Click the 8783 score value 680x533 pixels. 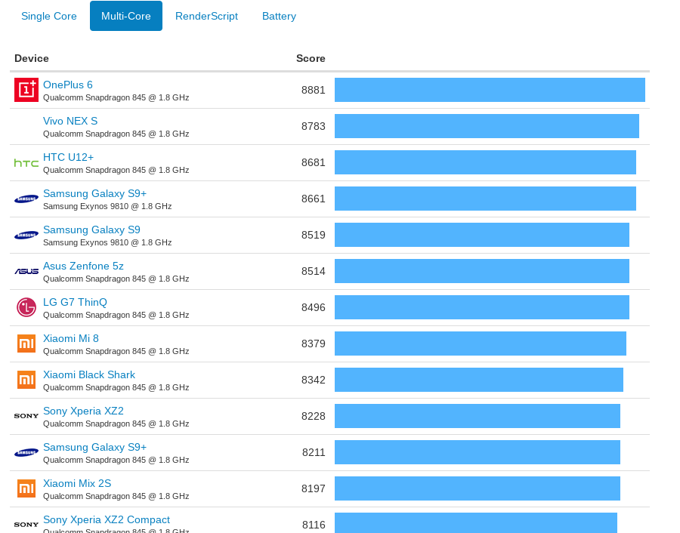point(313,127)
